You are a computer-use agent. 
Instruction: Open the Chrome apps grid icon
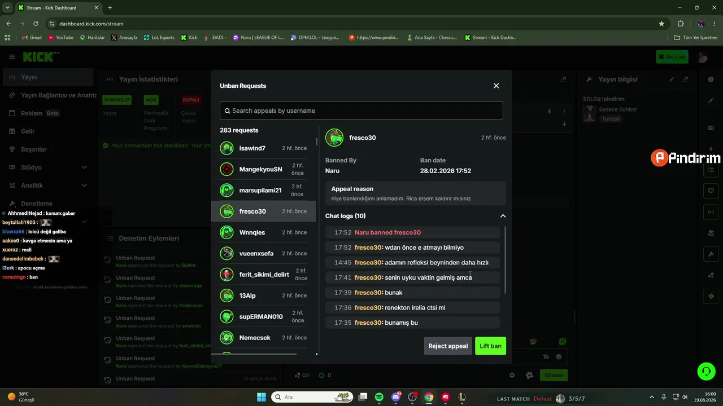(7, 38)
